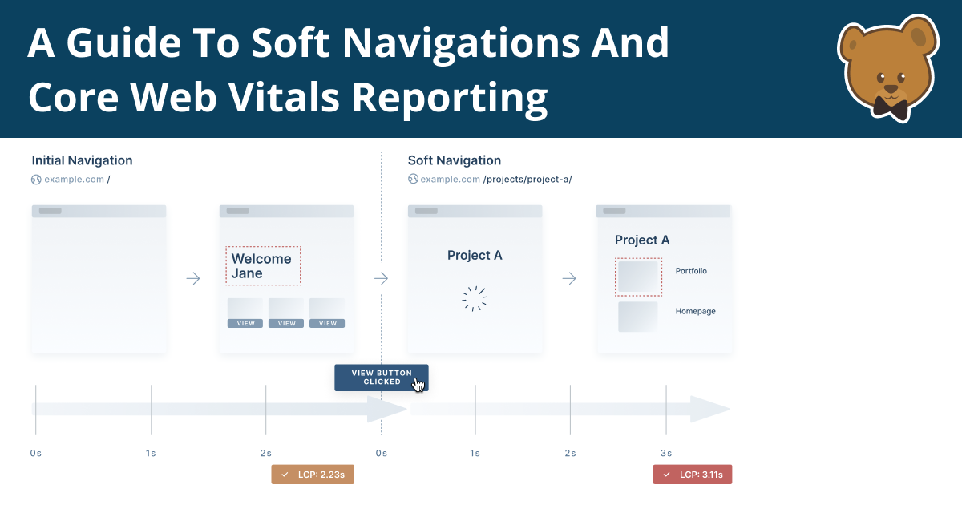Click the checkmark icon on the LCP 2.23s badge
The width and height of the screenshot is (962, 505).
coord(285,474)
